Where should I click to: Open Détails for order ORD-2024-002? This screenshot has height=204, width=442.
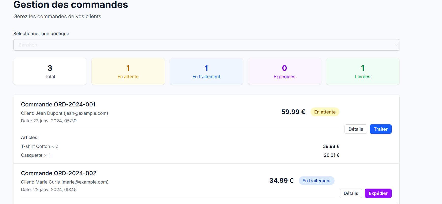[x=351, y=193]
